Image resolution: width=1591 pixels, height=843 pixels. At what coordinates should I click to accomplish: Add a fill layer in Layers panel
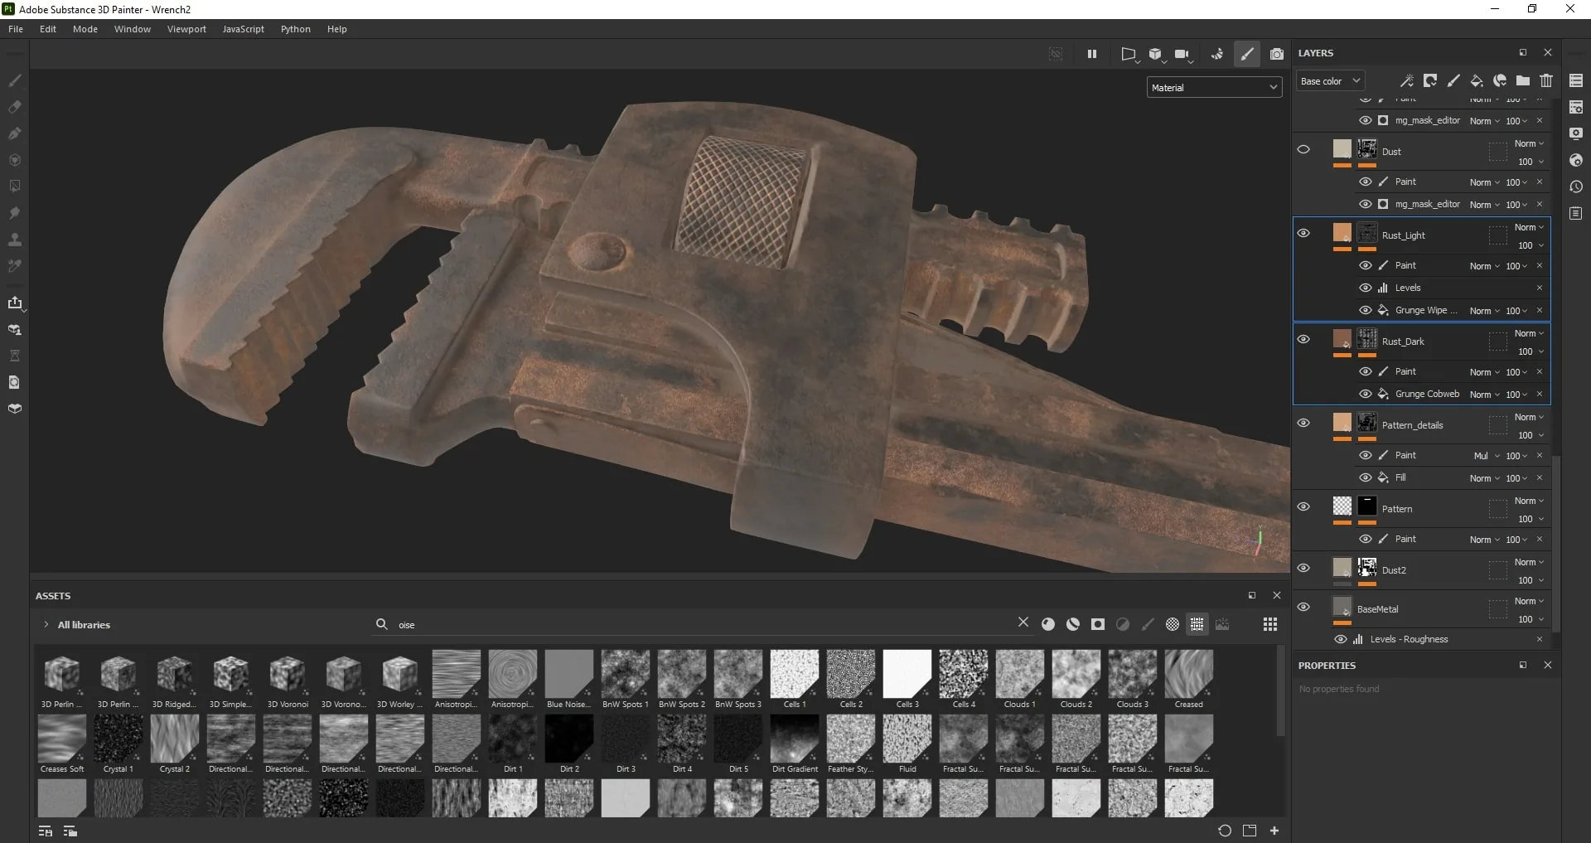(x=1477, y=80)
